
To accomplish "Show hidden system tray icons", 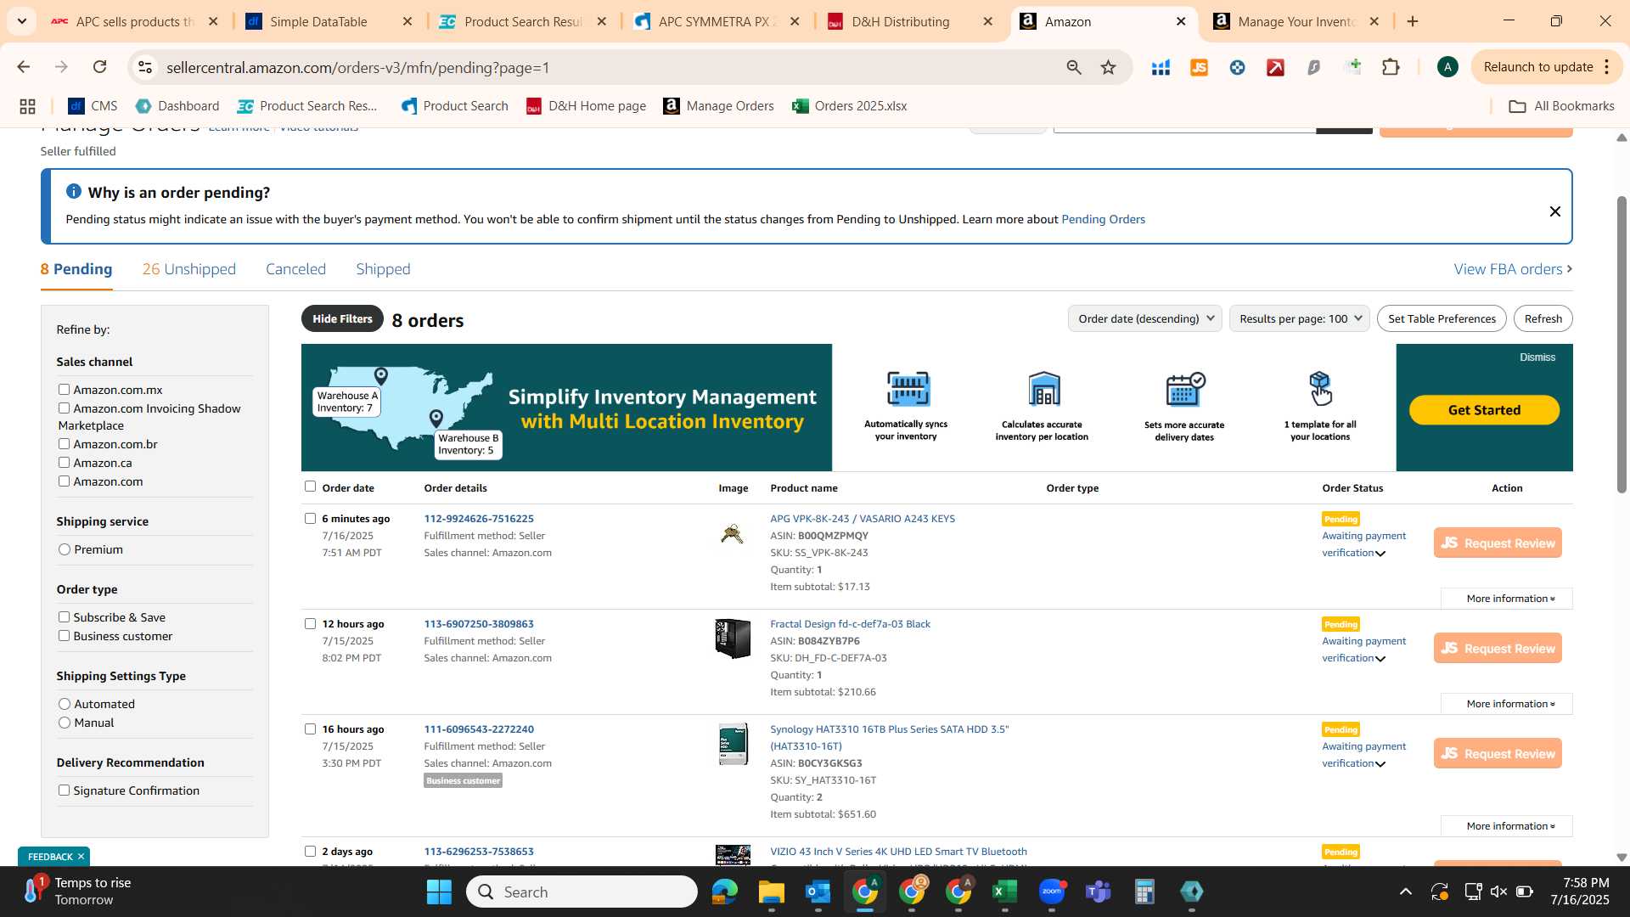I will 1406,892.
